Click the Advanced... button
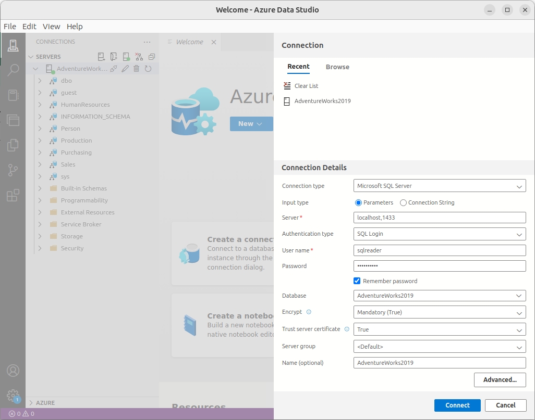This screenshot has height=420, width=535. [x=500, y=380]
